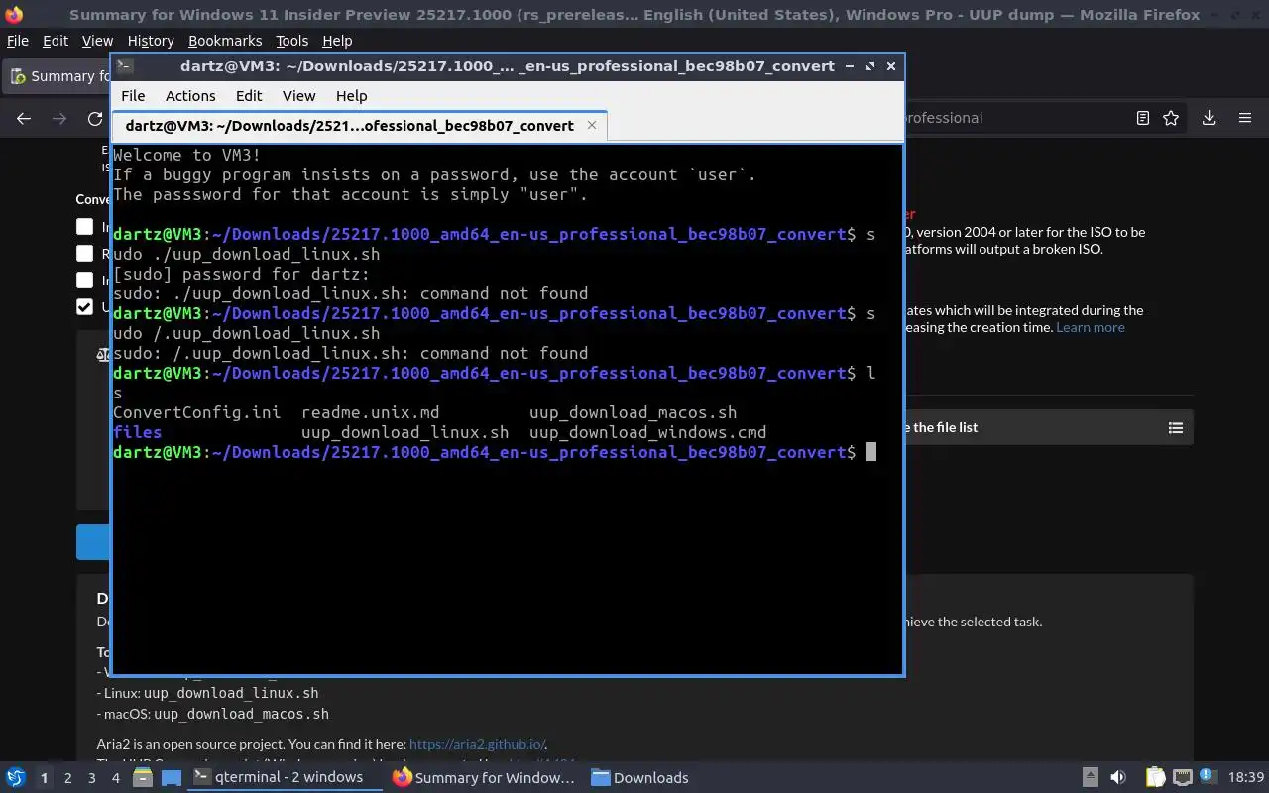Open Firefox View menu
This screenshot has height=793, width=1269.
point(97,41)
